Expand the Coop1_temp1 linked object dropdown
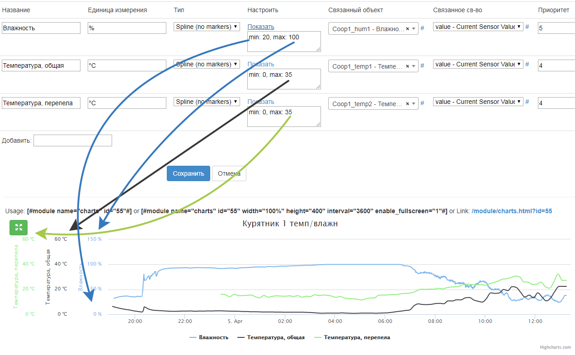Screen dimensions: 575x355 [413, 66]
